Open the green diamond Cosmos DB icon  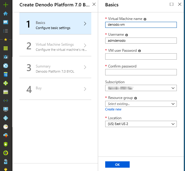coord(5,83)
